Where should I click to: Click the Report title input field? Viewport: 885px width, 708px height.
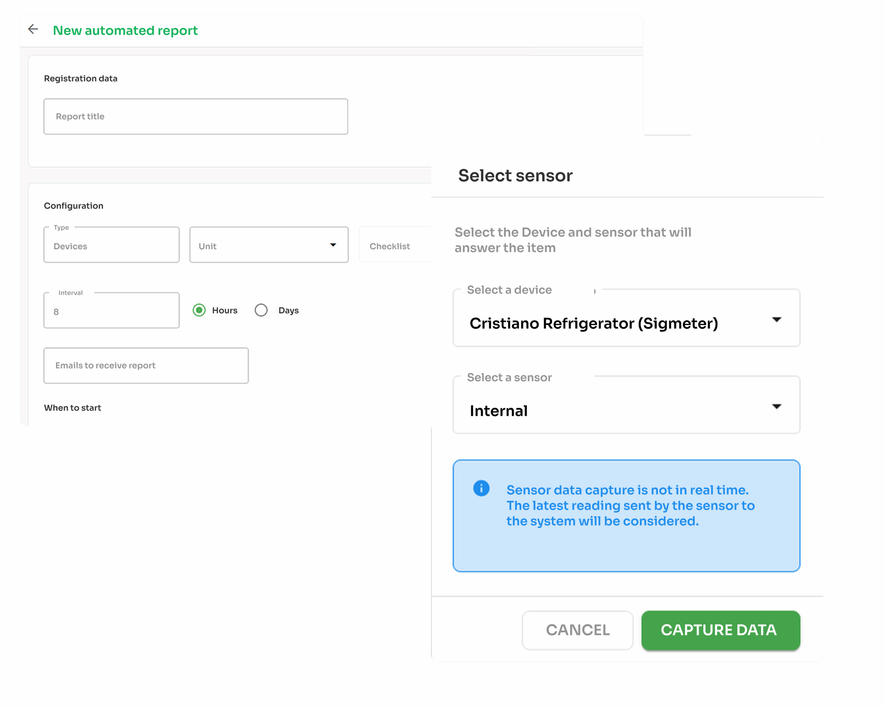coord(195,117)
